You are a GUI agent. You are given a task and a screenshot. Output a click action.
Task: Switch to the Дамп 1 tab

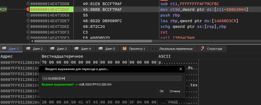(x=11, y=49)
